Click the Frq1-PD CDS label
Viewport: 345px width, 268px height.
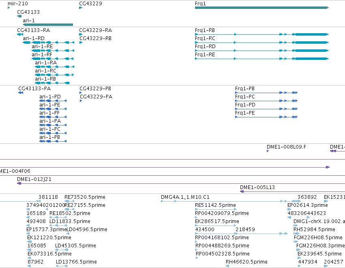coord(245,105)
